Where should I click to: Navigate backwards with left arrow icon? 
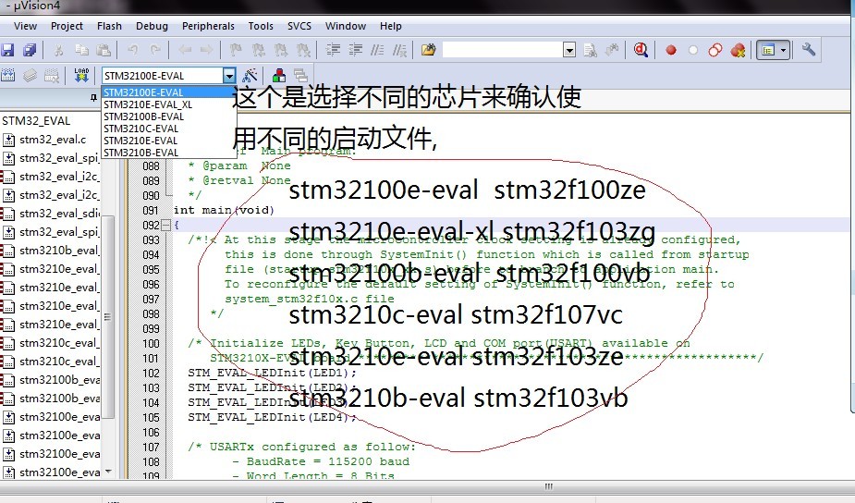185,50
